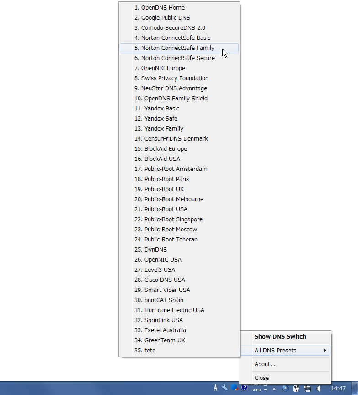Choose Public-Root Paris
The height and width of the screenshot is (395, 358).
[179, 179]
